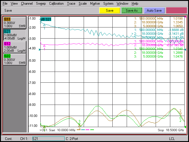Screen dimensions: 189x142
Task: Open the Scale menu
Action: [x=83, y=4]
